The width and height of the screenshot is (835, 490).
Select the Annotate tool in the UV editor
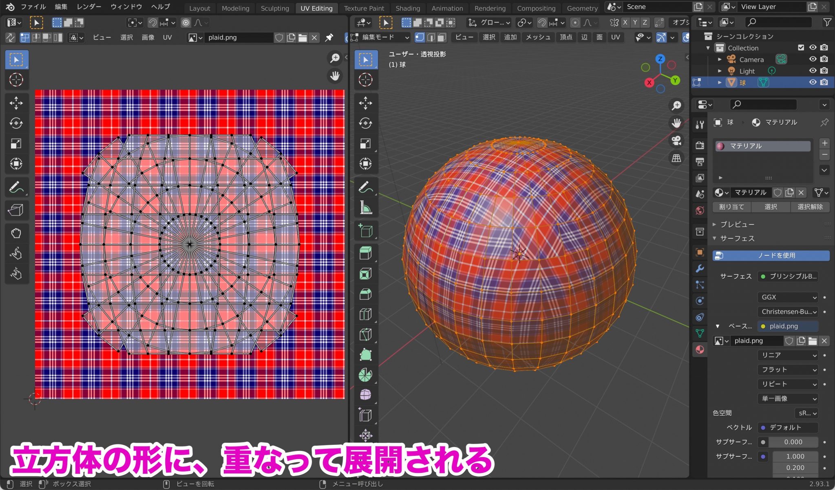click(x=16, y=187)
